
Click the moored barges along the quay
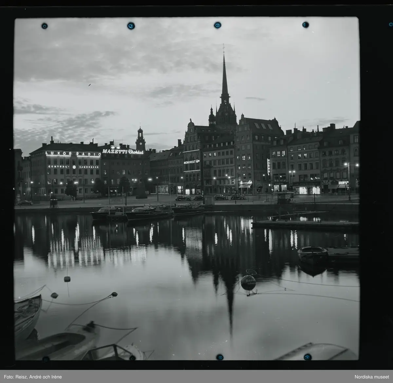147,212
